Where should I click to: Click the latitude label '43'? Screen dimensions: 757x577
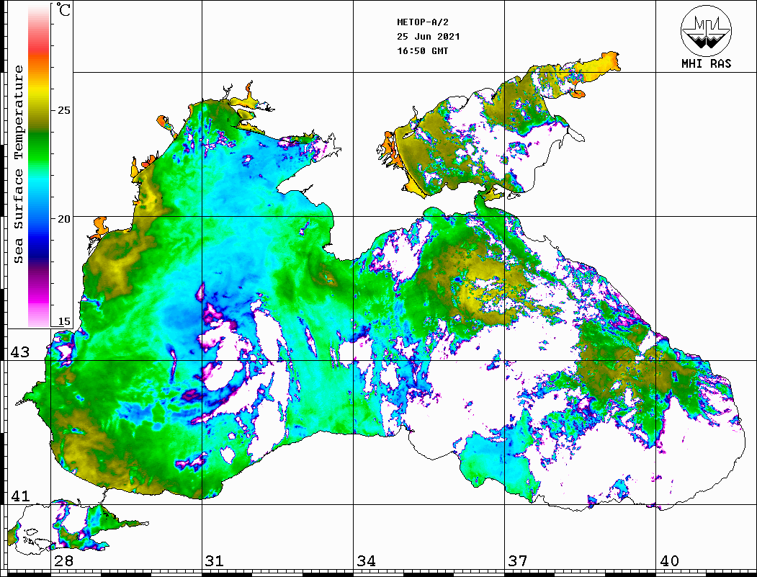[x=20, y=352]
